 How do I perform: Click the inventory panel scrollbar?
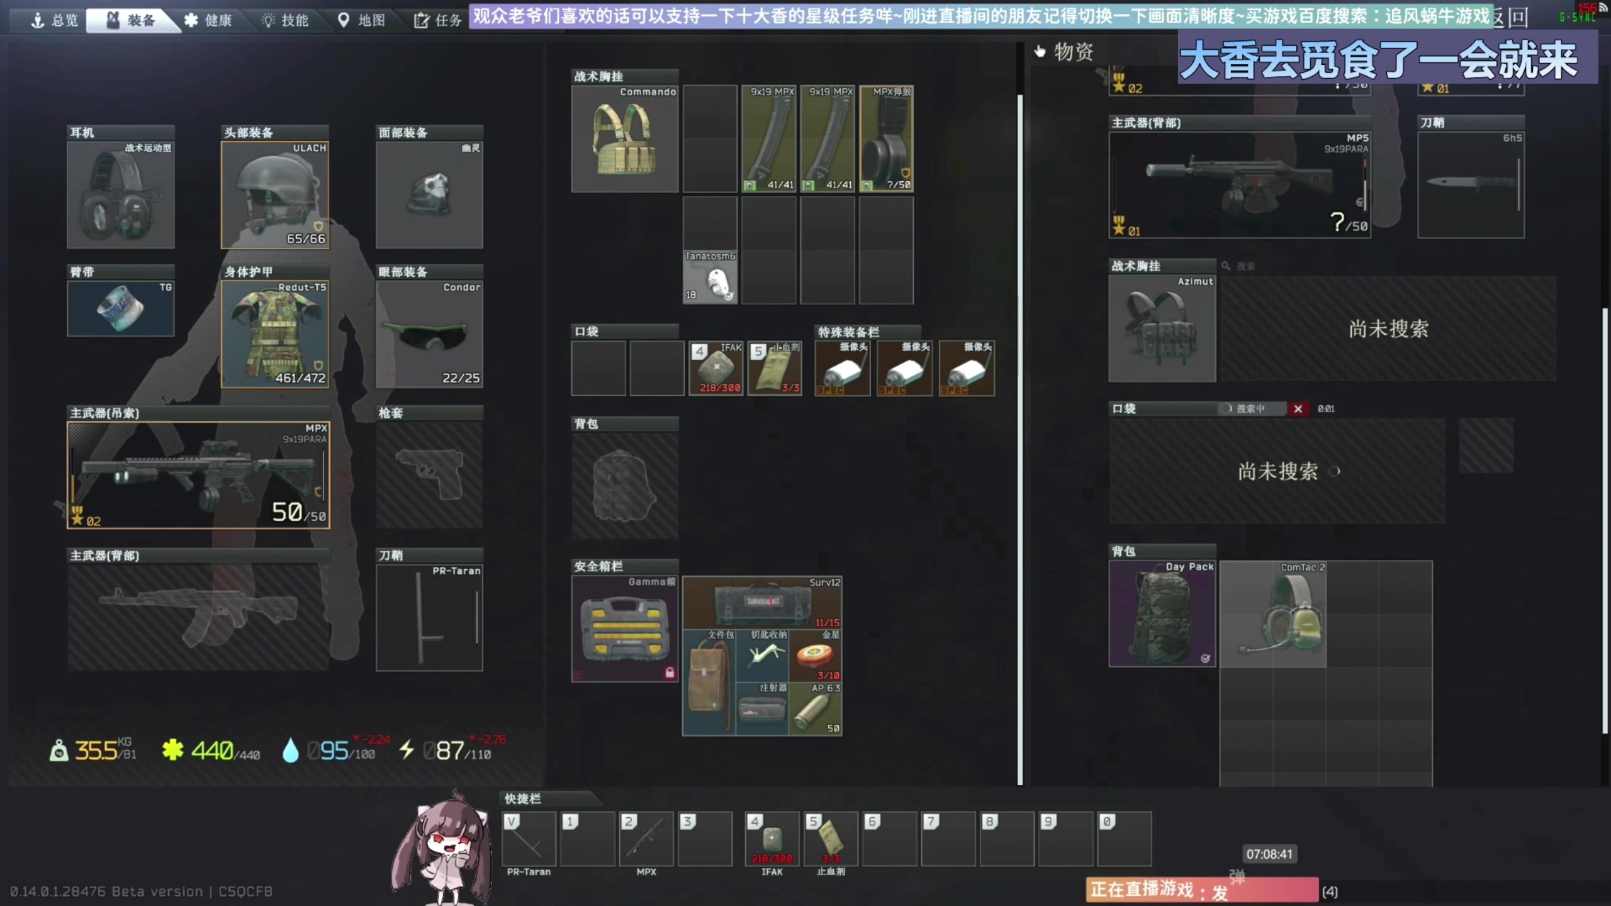coord(1020,440)
